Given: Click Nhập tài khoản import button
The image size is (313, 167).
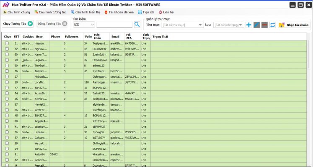Looking at the screenshot, I should [x=294, y=25].
